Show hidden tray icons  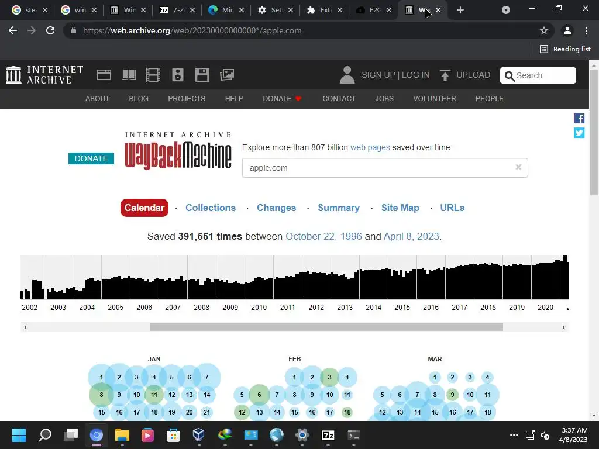514,435
